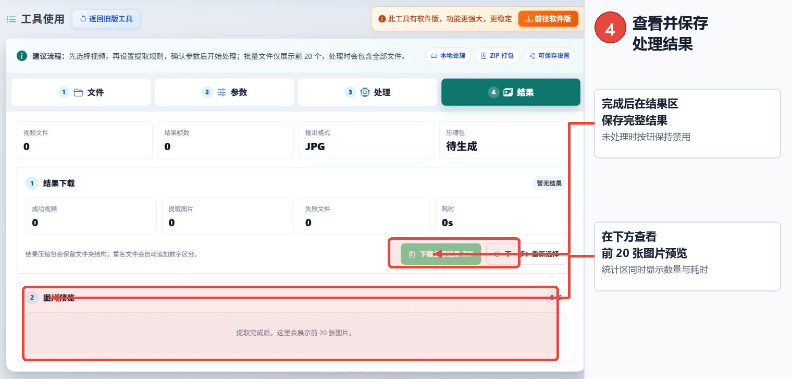Image resolution: width=792 pixels, height=379 pixels.
Task: Click the 暂无结果 status badge
Action: pyautogui.click(x=549, y=184)
